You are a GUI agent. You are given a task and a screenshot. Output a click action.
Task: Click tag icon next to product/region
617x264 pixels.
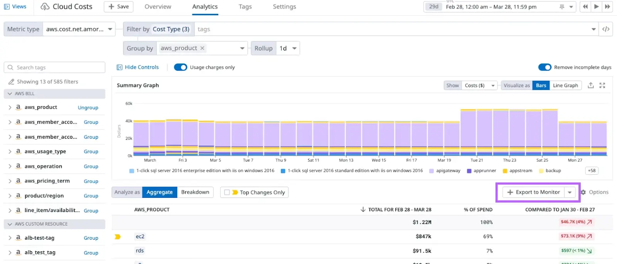tap(18, 195)
